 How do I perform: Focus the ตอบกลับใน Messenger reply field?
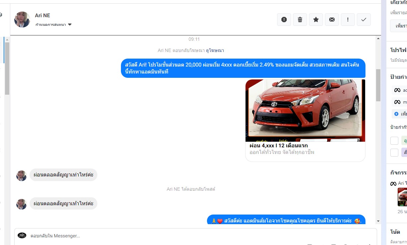click(x=195, y=236)
